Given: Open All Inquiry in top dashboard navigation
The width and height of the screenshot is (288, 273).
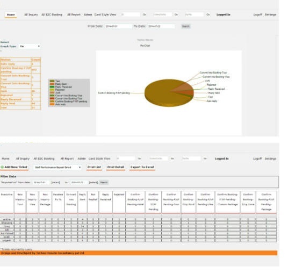Looking at the screenshot, I should 31,15.
